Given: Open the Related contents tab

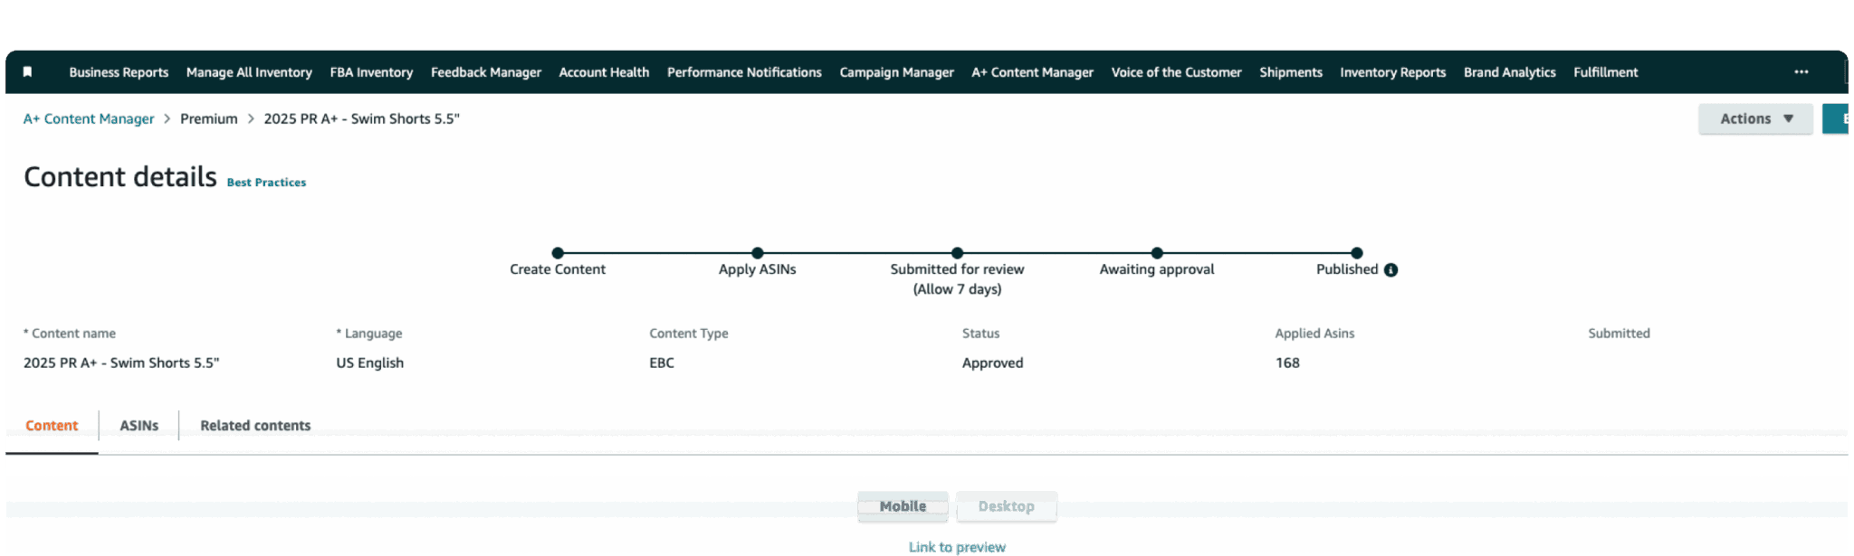Looking at the screenshot, I should point(255,426).
